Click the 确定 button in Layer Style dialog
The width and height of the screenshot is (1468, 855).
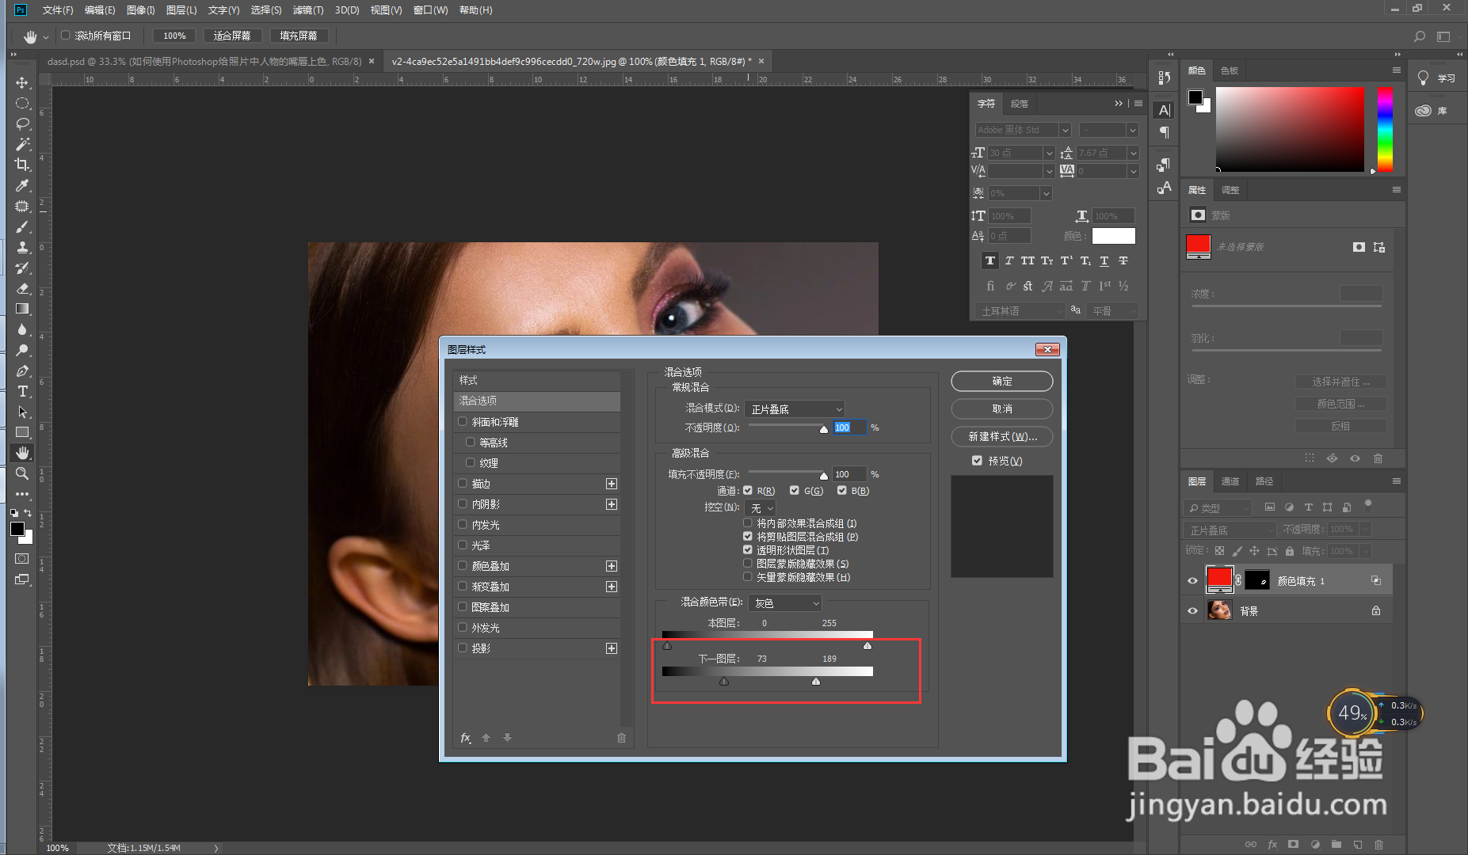[1001, 381]
